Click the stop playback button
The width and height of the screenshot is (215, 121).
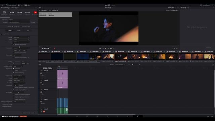[x=105, y=48]
